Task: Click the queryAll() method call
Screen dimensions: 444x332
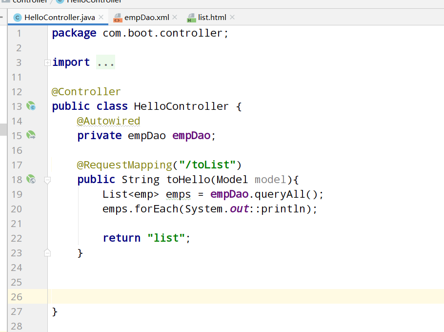Action: pyautogui.click(x=286, y=194)
